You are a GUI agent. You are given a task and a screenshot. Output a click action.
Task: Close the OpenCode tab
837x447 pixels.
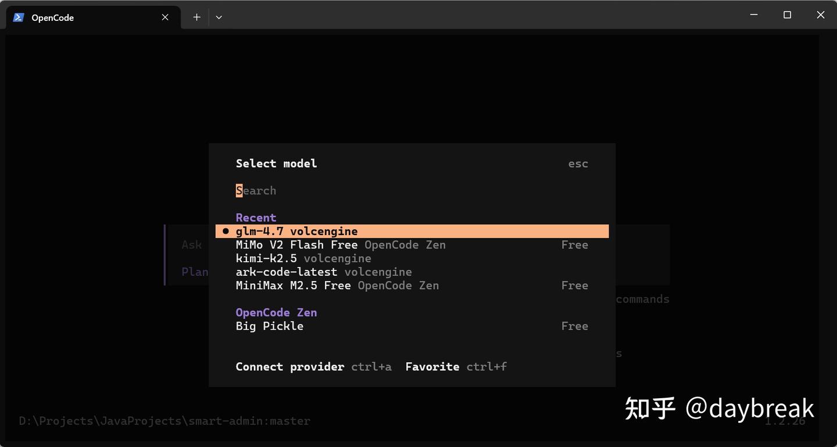[x=165, y=17]
